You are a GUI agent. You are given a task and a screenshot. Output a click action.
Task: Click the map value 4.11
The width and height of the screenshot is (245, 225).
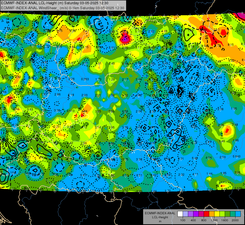[x=195, y=174]
